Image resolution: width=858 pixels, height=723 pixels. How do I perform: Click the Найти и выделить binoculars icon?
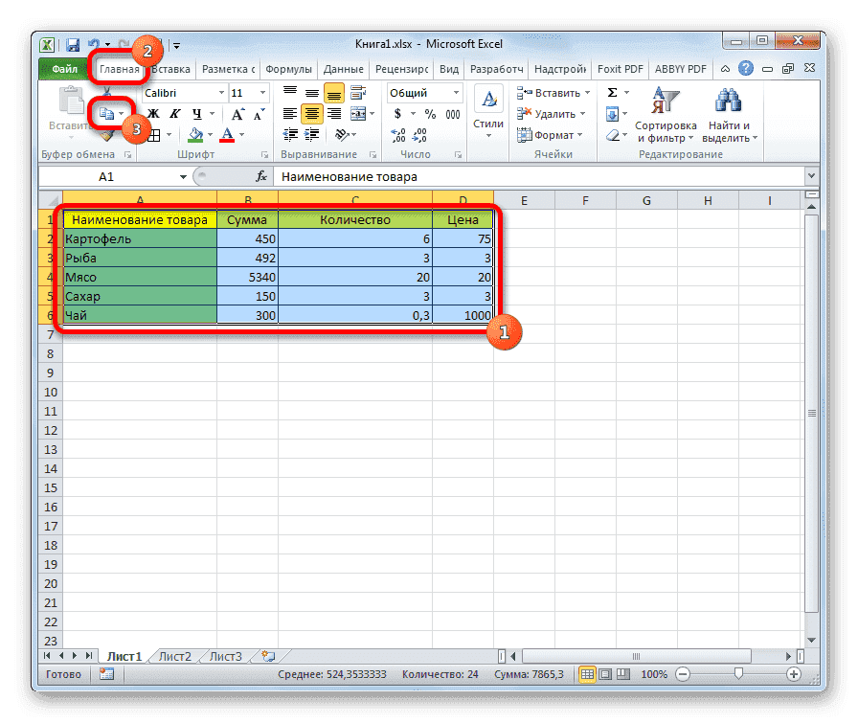tap(728, 102)
